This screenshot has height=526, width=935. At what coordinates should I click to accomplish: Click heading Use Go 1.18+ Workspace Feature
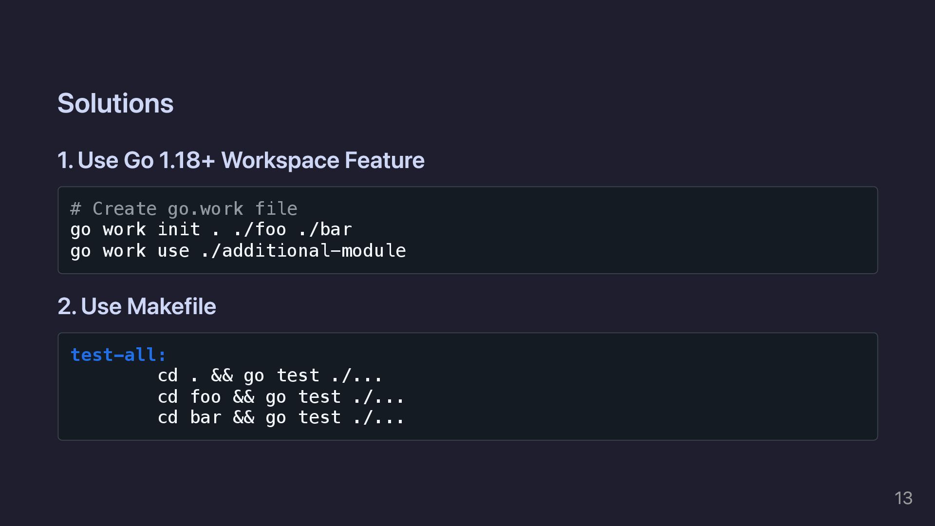coord(241,160)
